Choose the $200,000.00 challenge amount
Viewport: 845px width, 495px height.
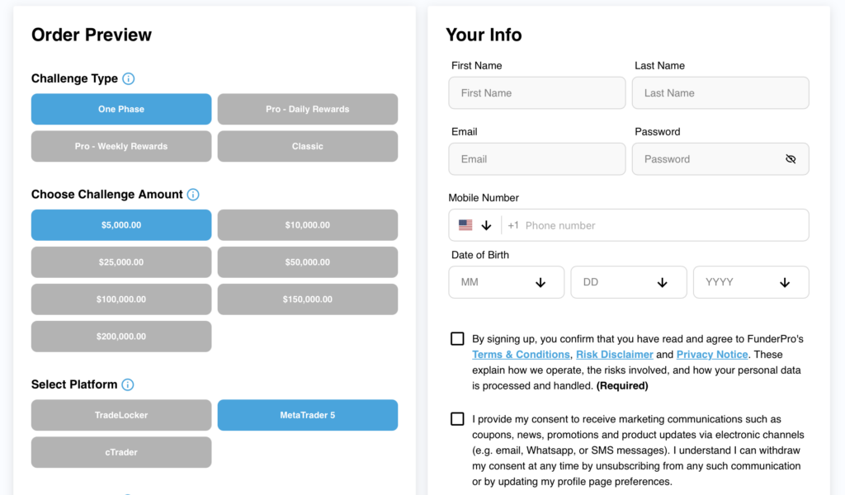(120, 336)
